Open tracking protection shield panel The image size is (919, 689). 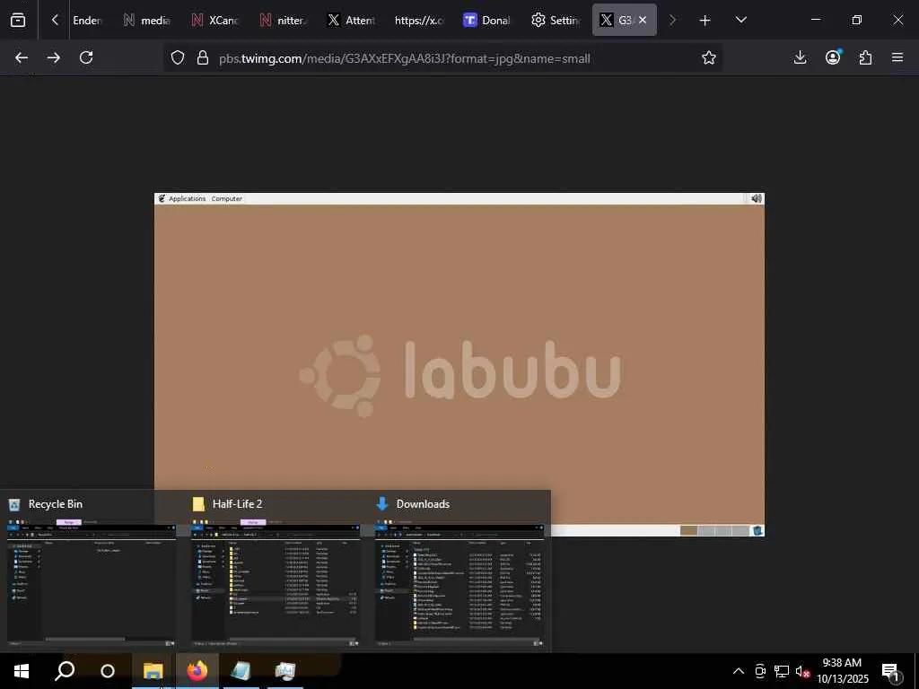coord(178,57)
